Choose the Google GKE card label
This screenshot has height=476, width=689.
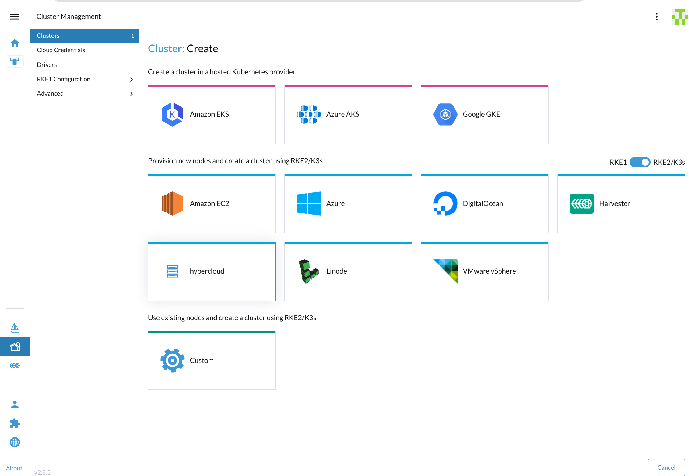(x=481, y=114)
